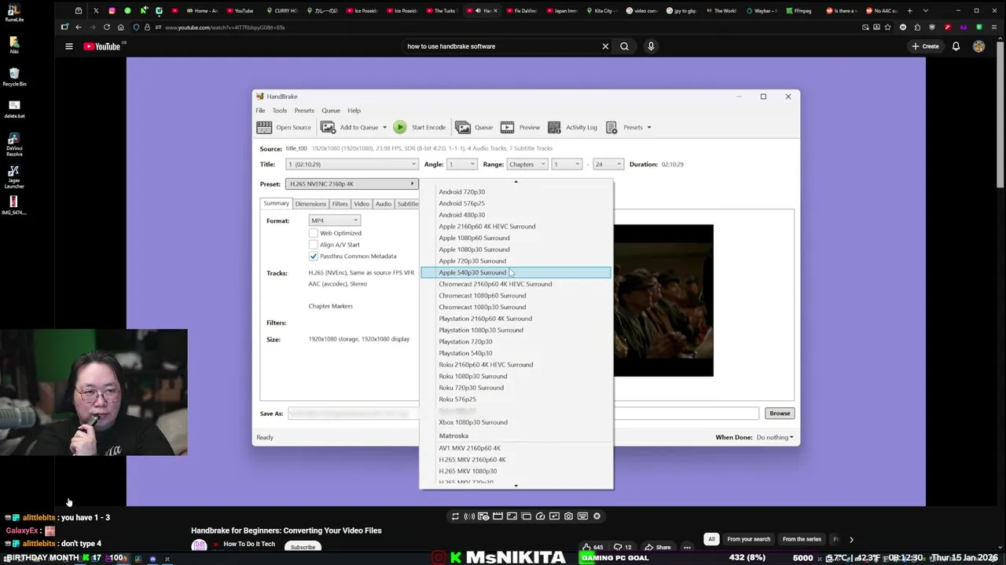Reload the page in browser toolbar
Image resolution: width=1006 pixels, height=565 pixels.
107,27
